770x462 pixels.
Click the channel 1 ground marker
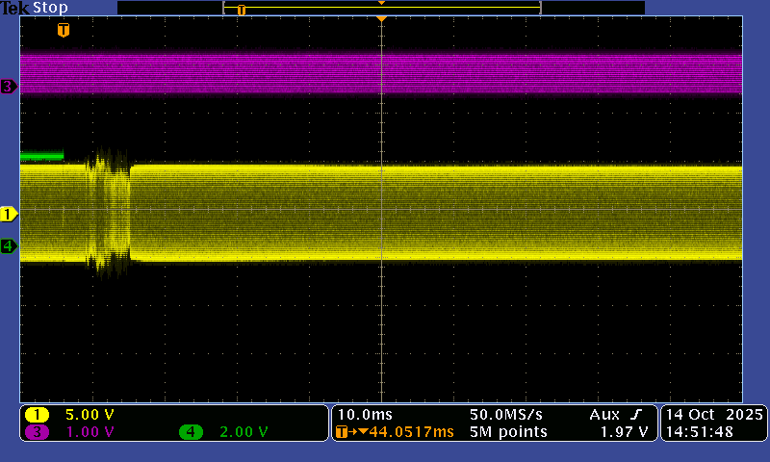10,214
